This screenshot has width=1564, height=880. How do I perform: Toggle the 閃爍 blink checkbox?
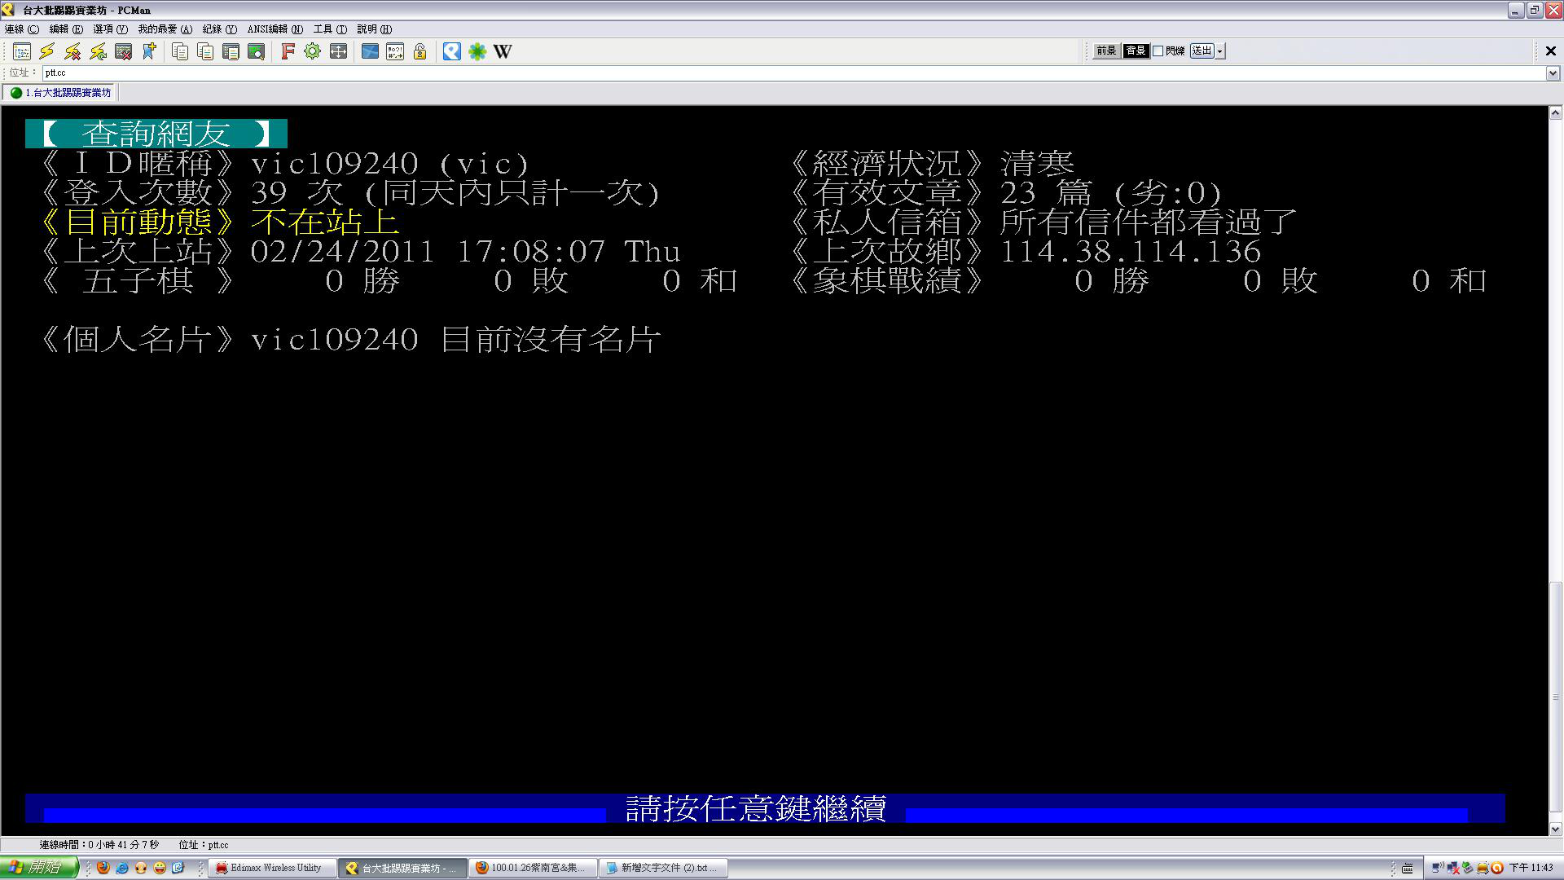pyautogui.click(x=1158, y=51)
